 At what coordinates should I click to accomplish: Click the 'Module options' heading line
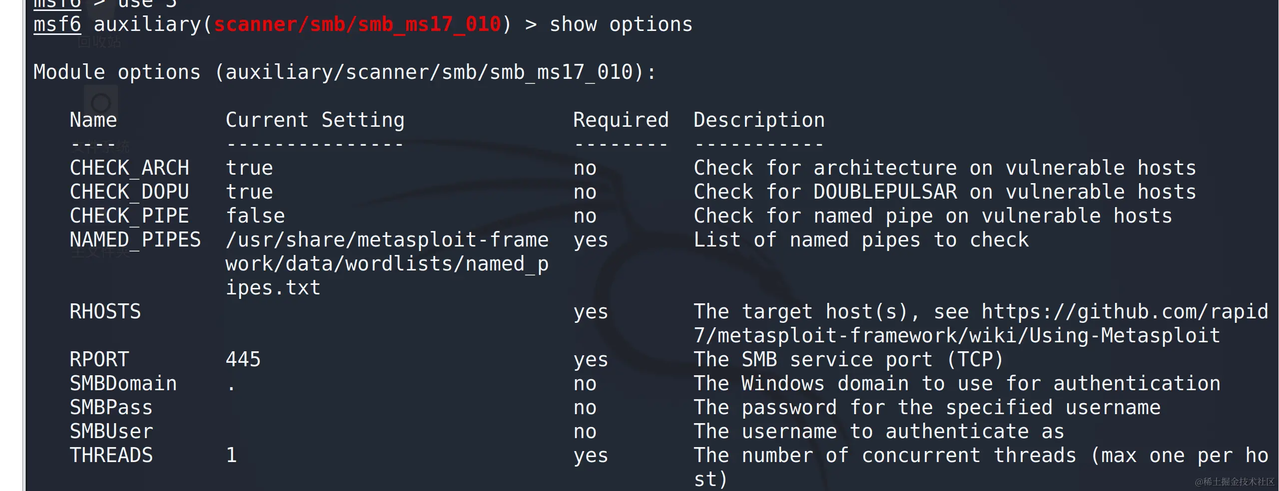[x=344, y=72]
